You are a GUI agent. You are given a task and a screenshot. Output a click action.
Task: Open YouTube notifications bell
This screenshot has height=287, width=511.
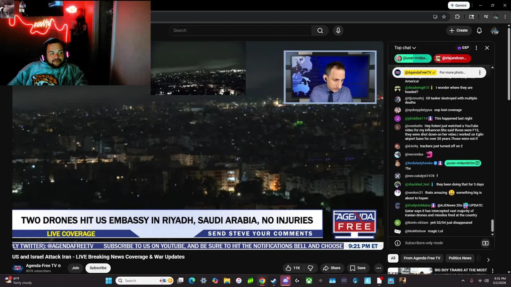point(479,31)
